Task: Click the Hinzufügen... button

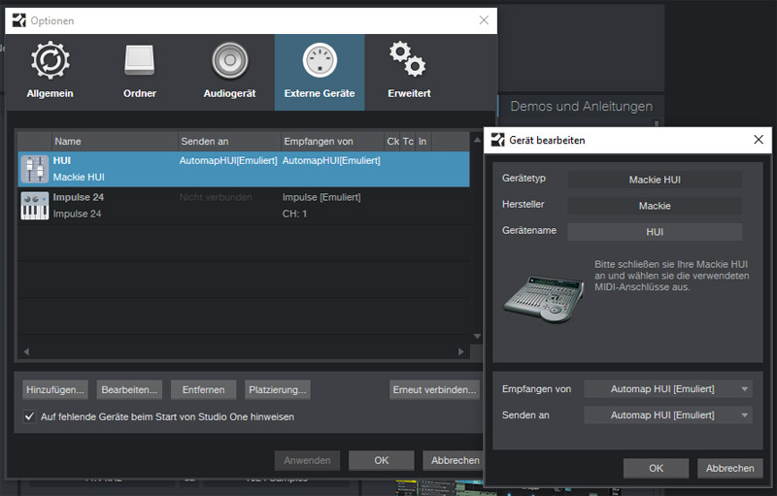Action: pos(56,389)
